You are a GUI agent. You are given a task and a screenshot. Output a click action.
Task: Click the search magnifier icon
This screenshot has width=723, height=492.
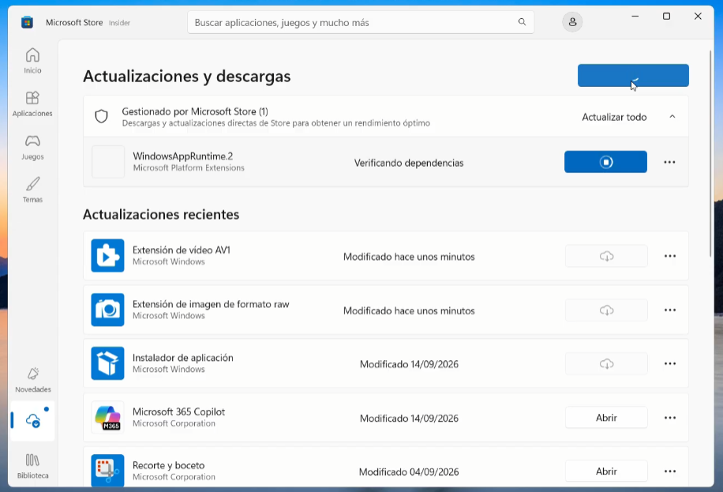(x=522, y=22)
